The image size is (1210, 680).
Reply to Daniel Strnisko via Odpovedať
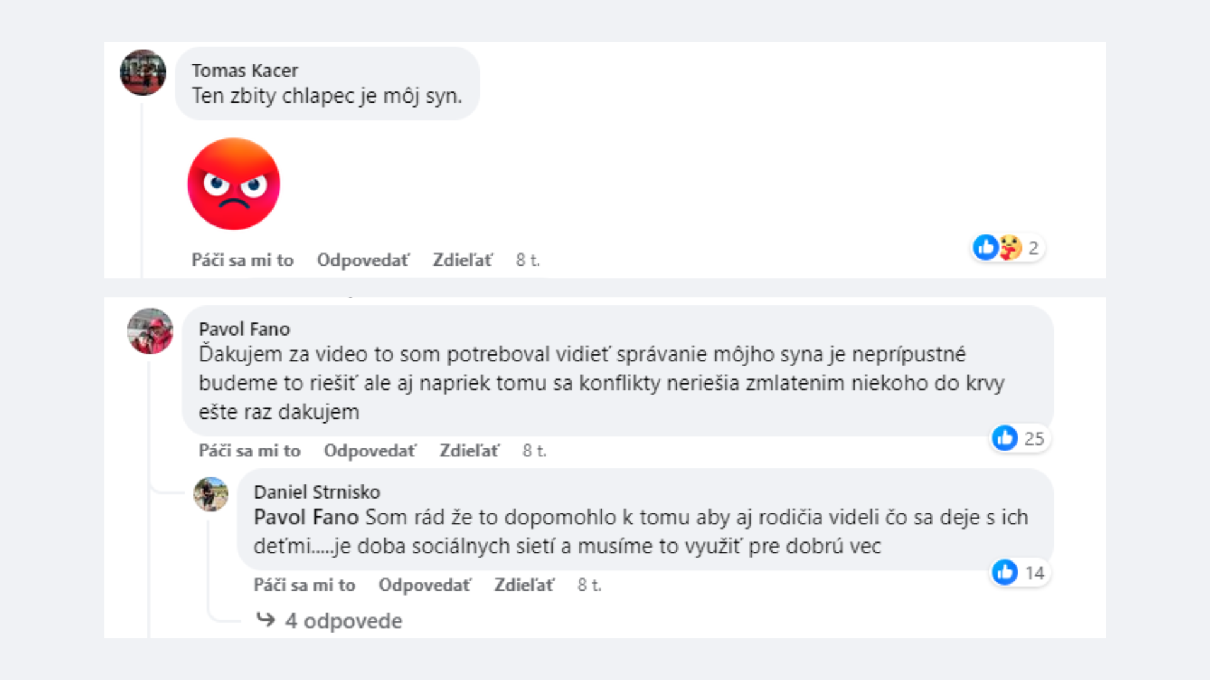point(425,585)
